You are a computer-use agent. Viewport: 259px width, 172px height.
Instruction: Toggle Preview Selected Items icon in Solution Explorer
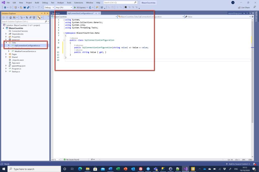[39, 17]
